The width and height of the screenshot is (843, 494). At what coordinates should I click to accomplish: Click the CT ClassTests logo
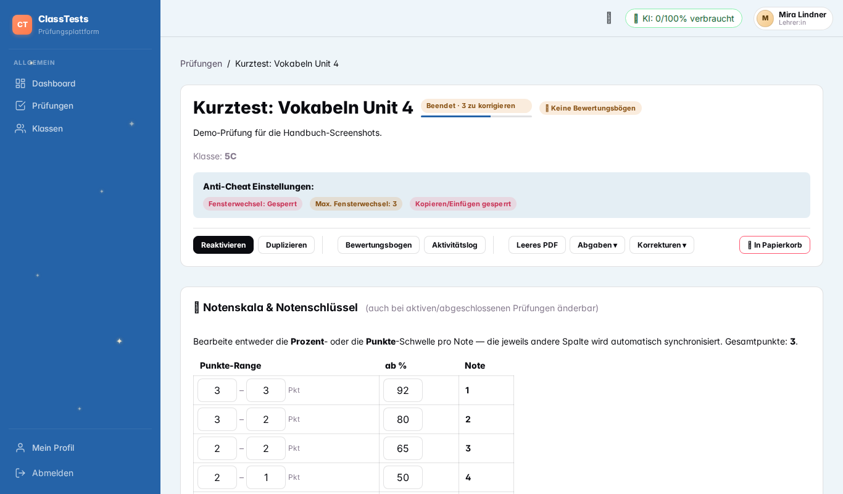(x=22, y=25)
